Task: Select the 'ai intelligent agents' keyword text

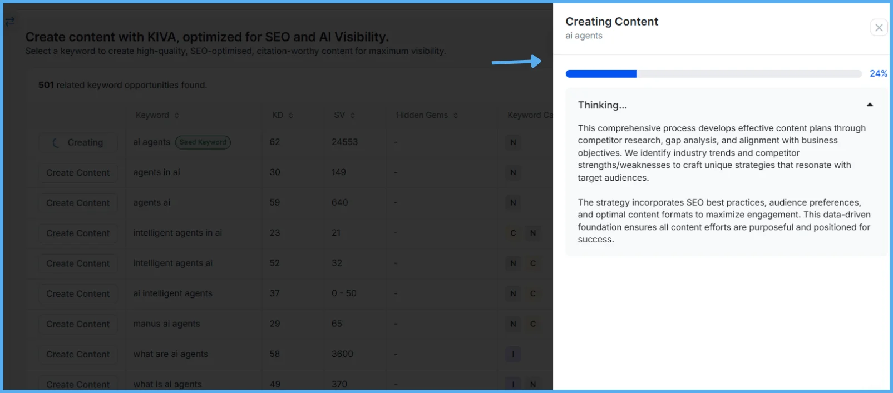Action: click(172, 293)
